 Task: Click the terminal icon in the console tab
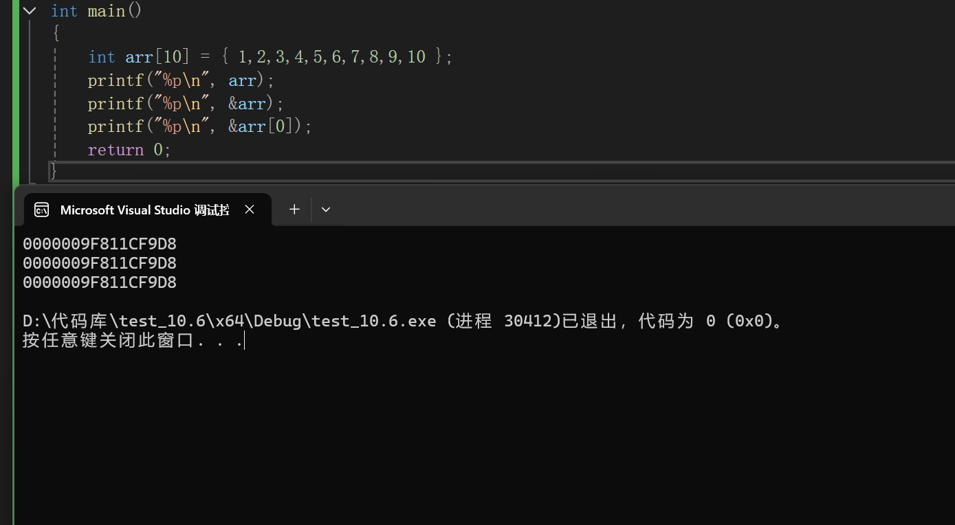[42, 210]
